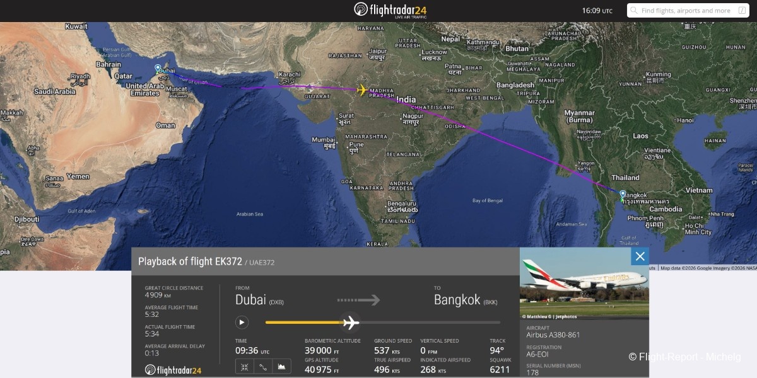Select the Bangkok destination airport pin

(623, 195)
